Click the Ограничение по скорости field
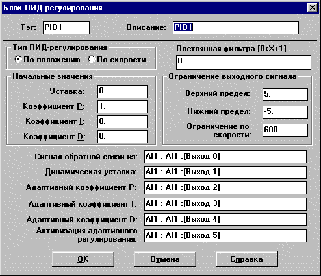The image size is (321, 276). [x=285, y=130]
